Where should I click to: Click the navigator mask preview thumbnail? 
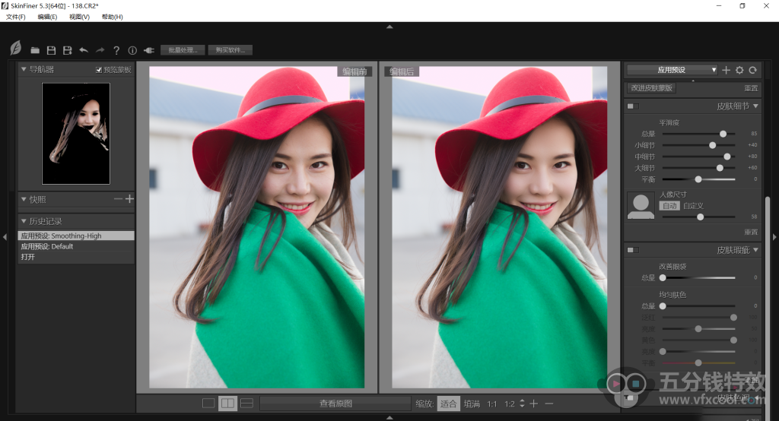tap(76, 134)
